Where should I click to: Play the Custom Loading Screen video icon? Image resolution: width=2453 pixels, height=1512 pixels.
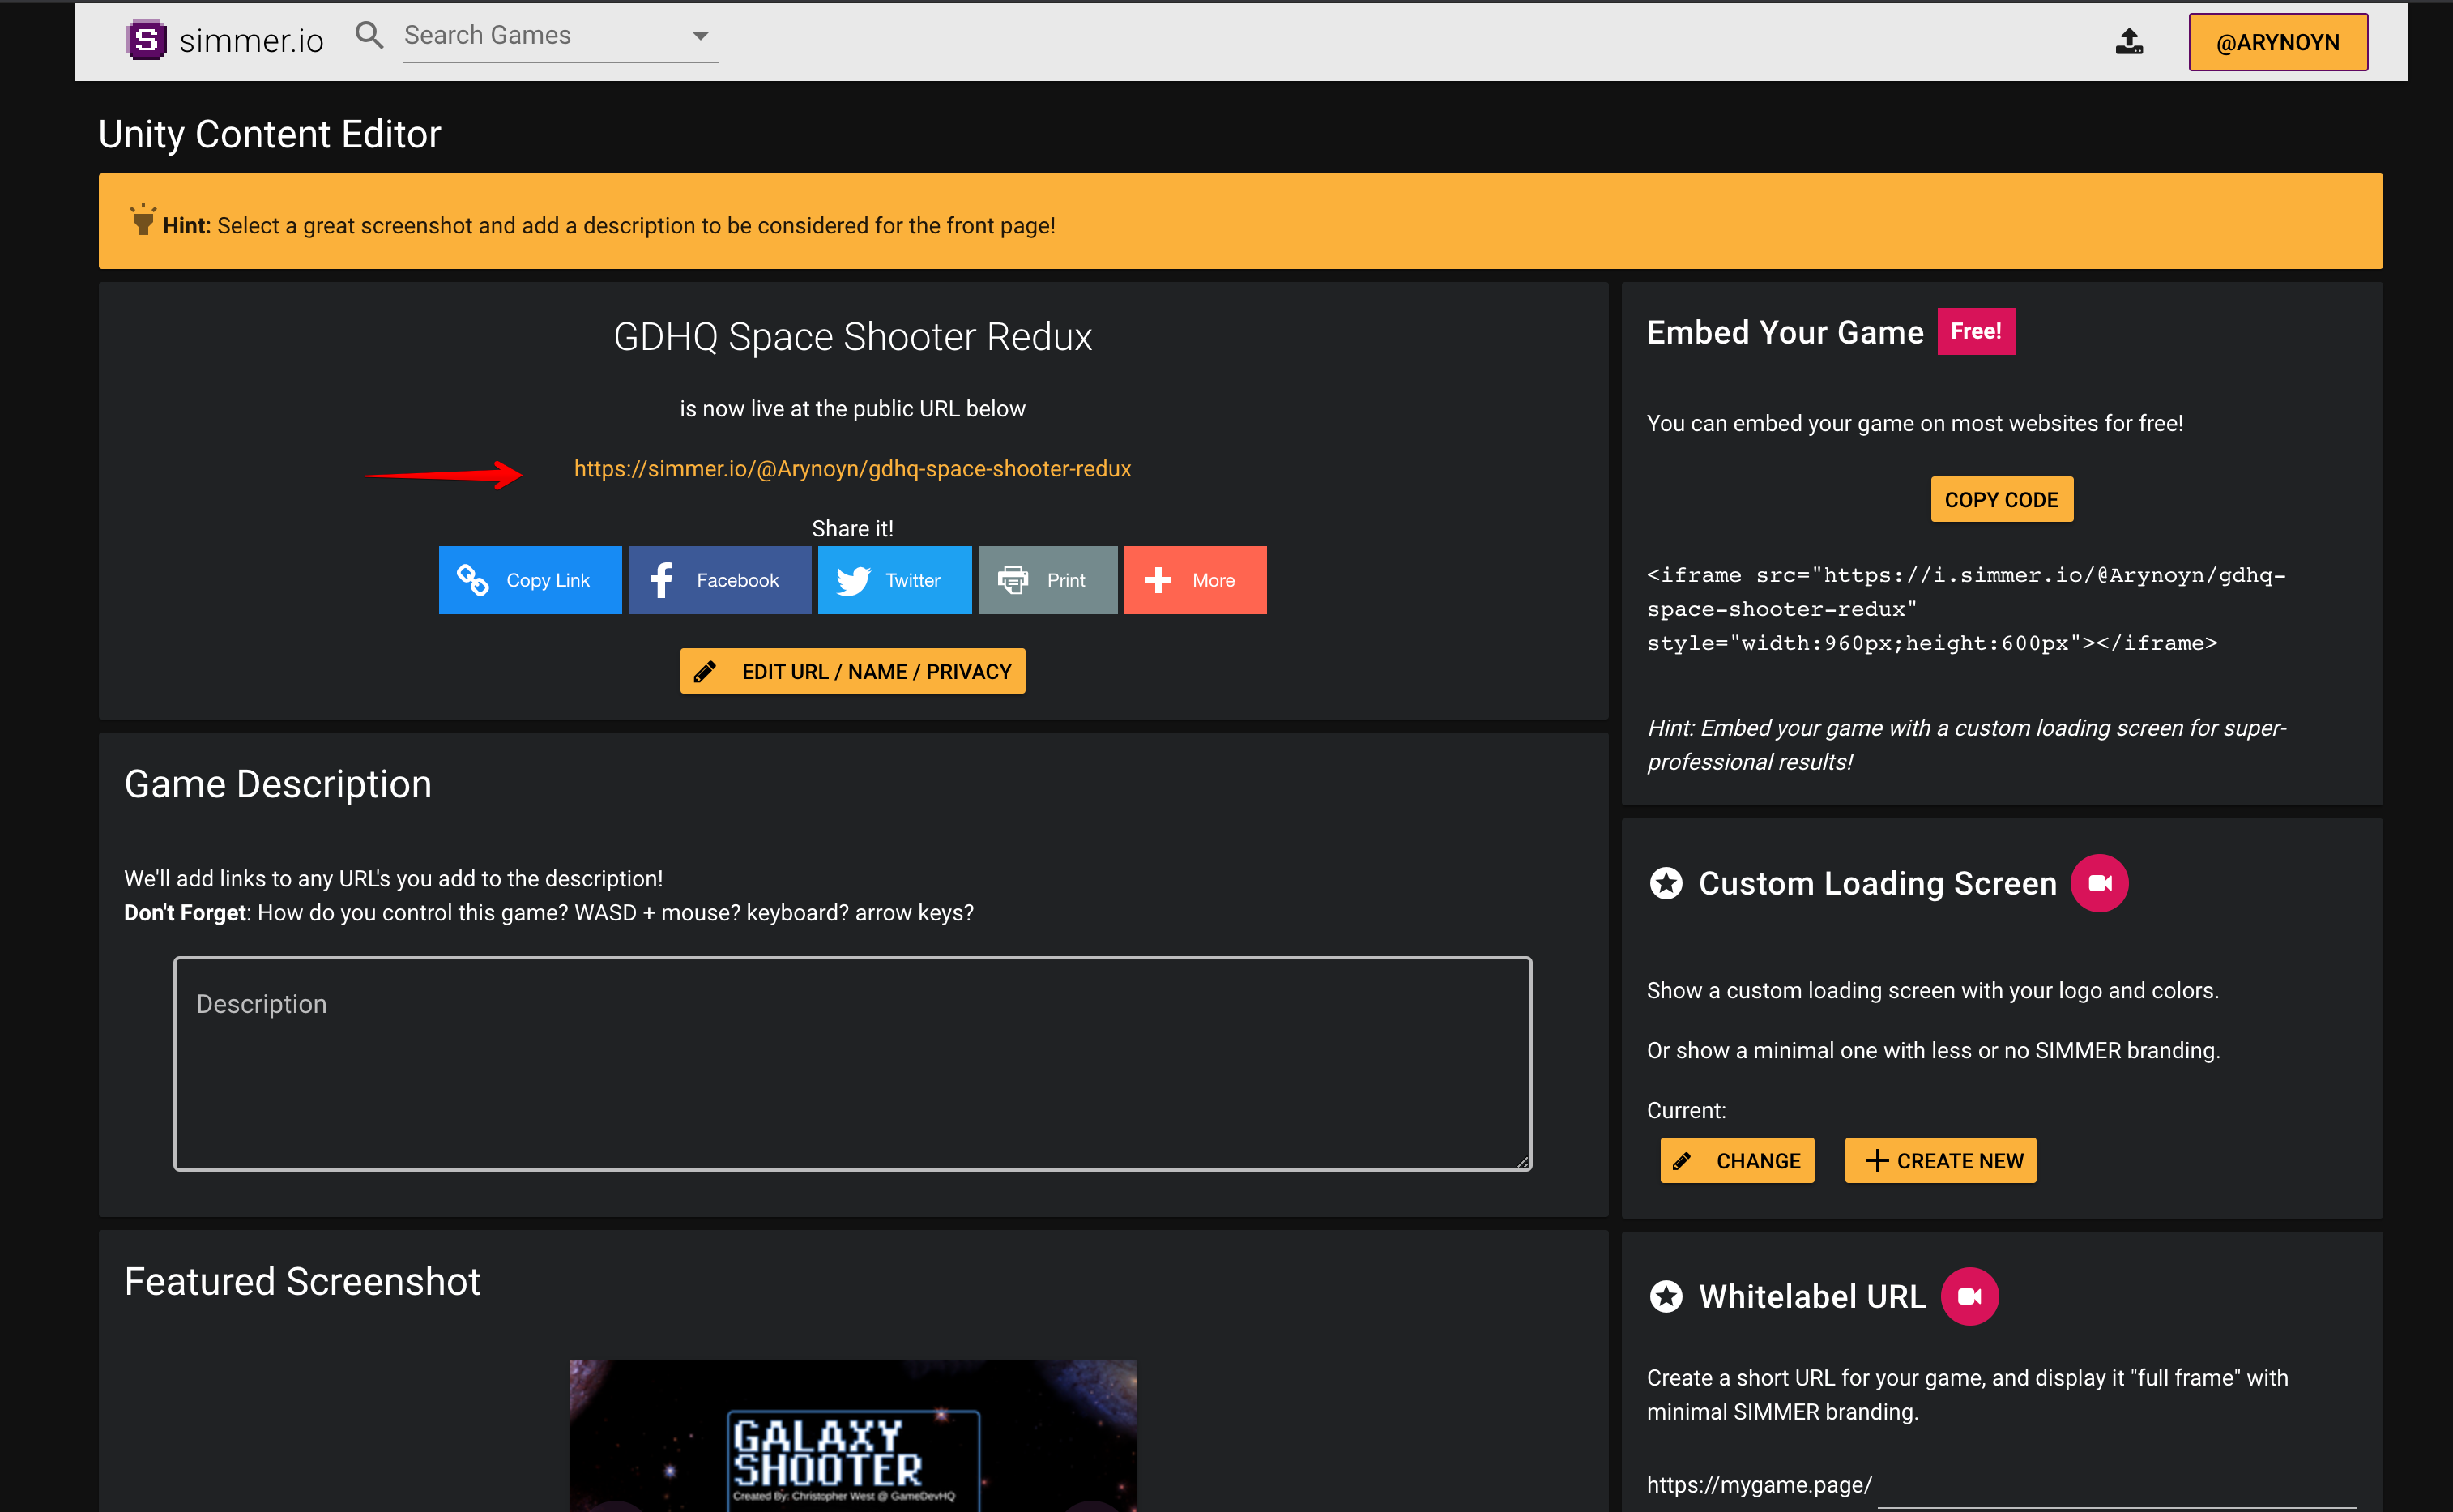coord(2099,883)
